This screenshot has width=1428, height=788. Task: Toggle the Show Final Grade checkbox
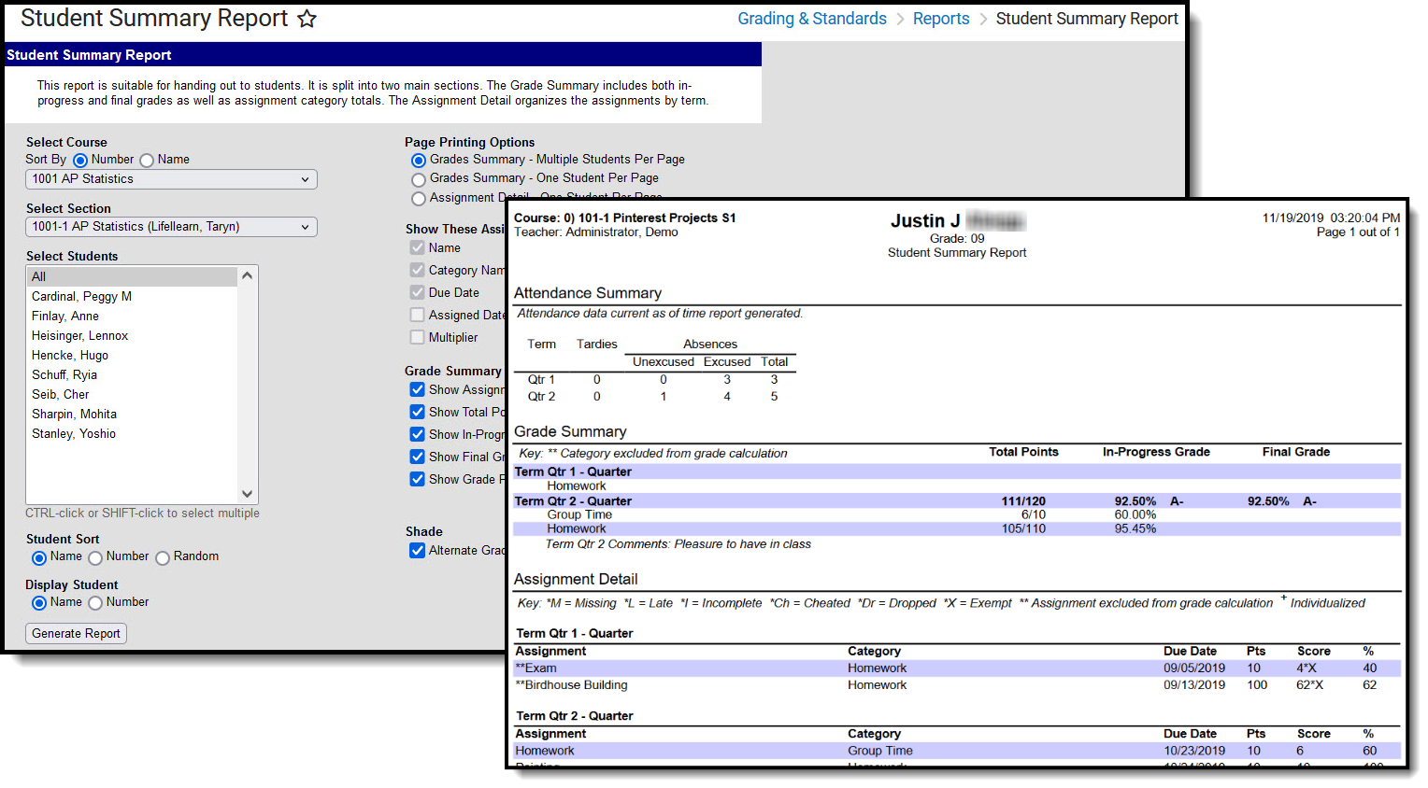coord(418,457)
